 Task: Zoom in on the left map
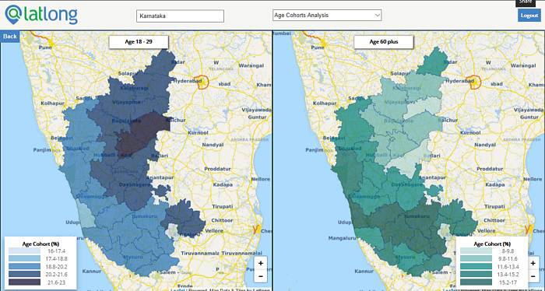click(x=261, y=263)
